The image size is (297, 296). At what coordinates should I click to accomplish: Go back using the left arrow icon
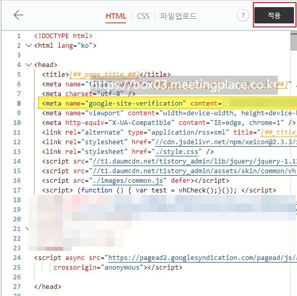pyautogui.click(x=19, y=15)
